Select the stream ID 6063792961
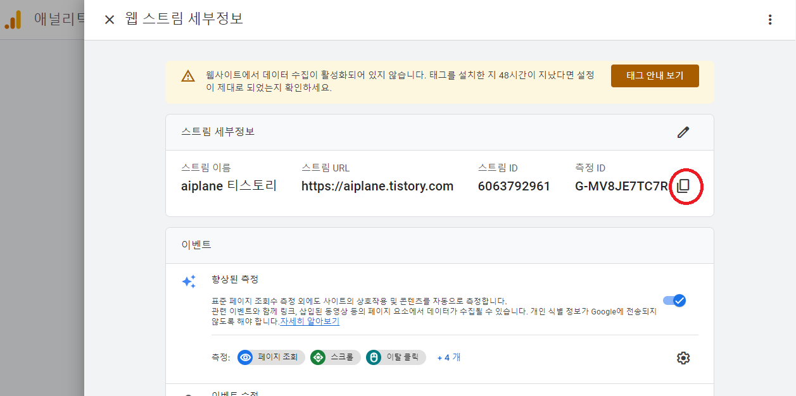 [514, 186]
